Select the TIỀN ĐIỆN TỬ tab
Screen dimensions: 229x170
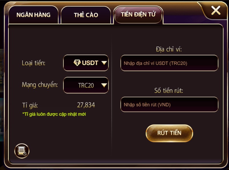pyautogui.click(x=138, y=15)
